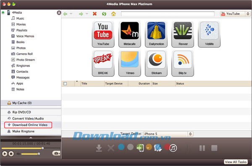
Task: Go forward with the green right arrow
Action: (81, 14)
